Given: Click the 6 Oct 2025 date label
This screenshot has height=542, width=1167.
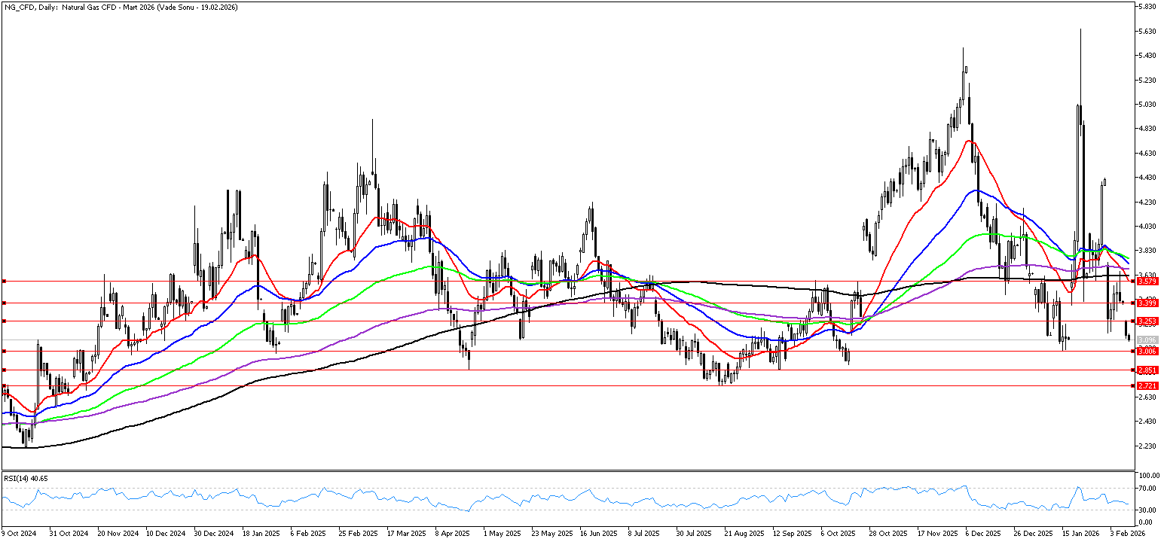Looking at the screenshot, I should 839,534.
